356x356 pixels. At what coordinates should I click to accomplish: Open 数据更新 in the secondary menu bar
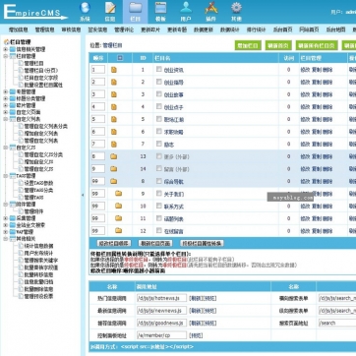(x=204, y=30)
